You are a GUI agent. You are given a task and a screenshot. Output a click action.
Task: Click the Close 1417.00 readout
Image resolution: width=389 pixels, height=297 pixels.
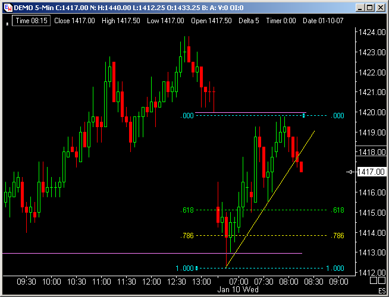pos(74,21)
